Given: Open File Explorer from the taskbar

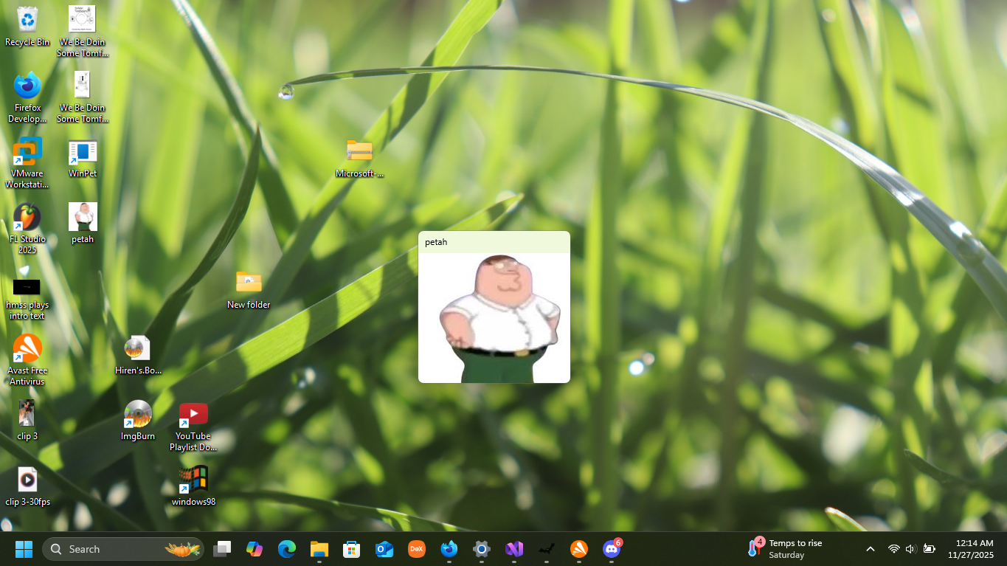Looking at the screenshot, I should tap(319, 549).
